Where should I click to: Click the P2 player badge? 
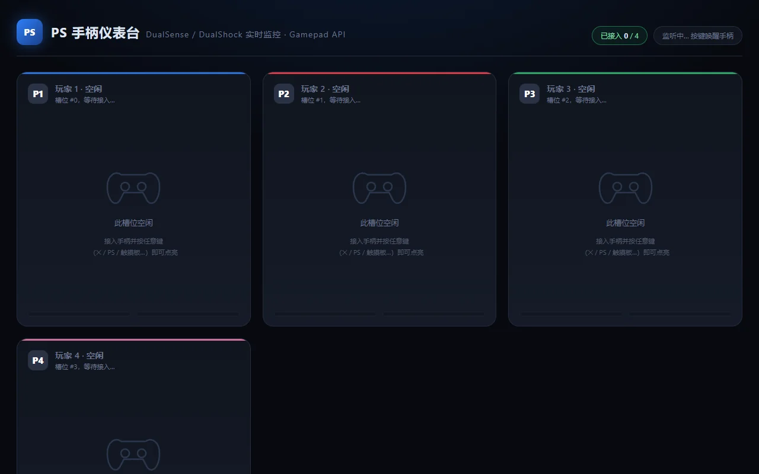pyautogui.click(x=284, y=94)
